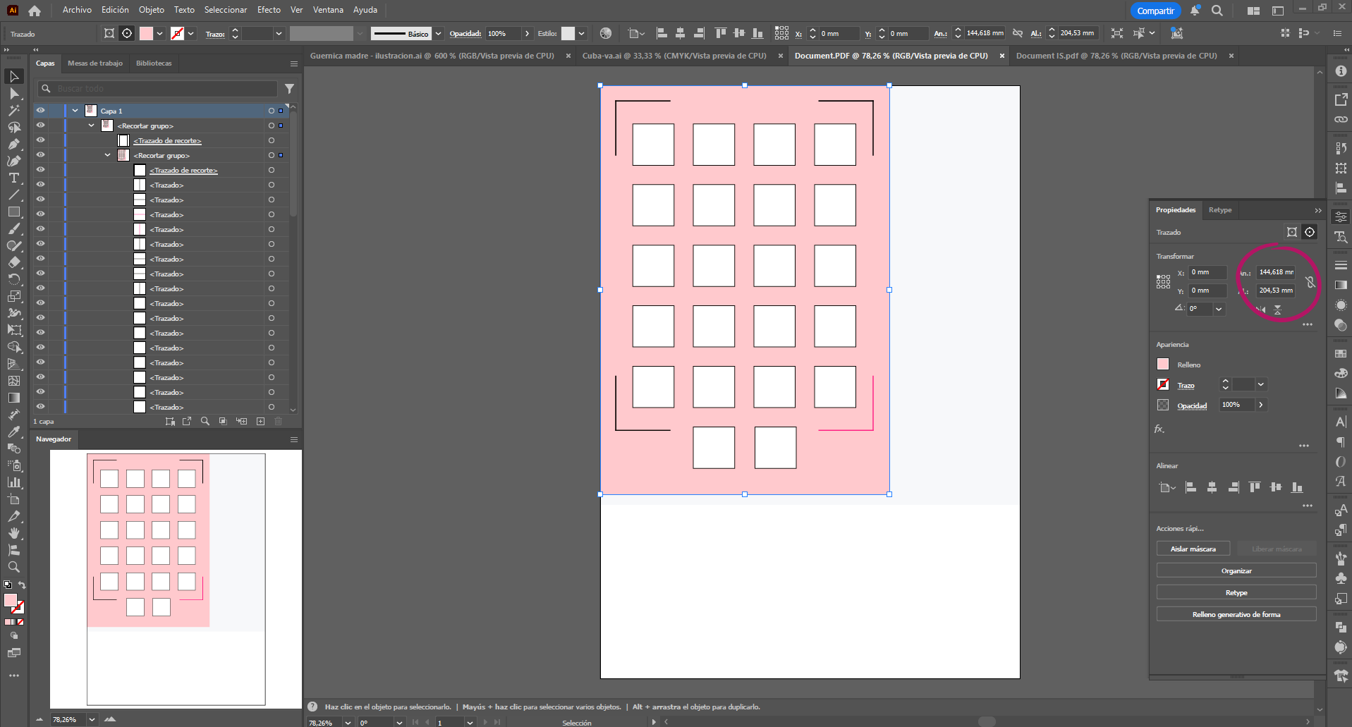Screen dimensions: 1352x727
Task: Open the search magnifier in title bar
Action: pyautogui.click(x=1217, y=11)
